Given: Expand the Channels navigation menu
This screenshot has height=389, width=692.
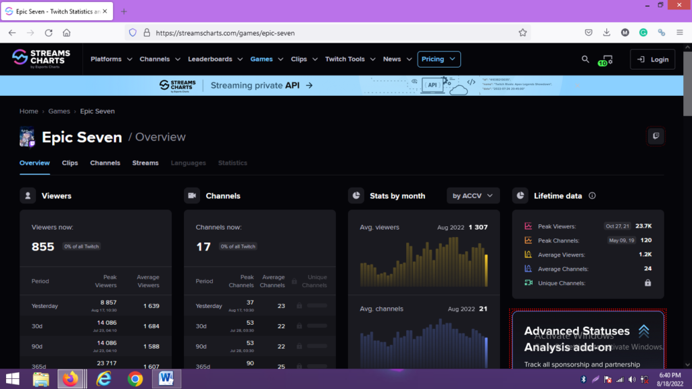Looking at the screenshot, I should tap(159, 59).
